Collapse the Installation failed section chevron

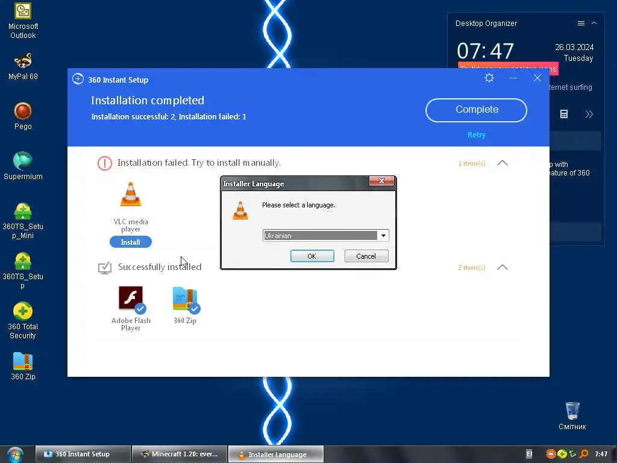[x=503, y=163]
